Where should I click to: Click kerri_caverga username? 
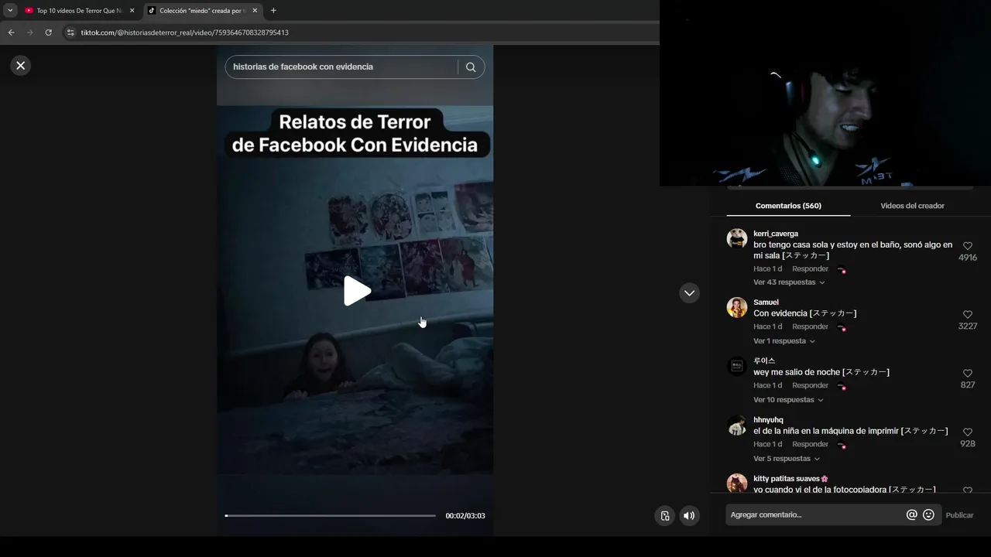[x=776, y=234]
